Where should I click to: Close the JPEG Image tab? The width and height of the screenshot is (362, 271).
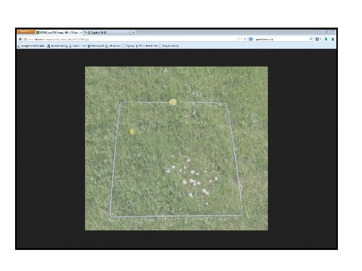pos(81,33)
